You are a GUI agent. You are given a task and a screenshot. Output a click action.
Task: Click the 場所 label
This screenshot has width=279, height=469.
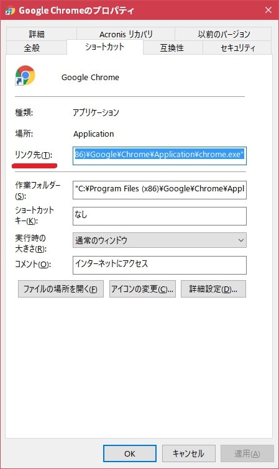[24, 134]
